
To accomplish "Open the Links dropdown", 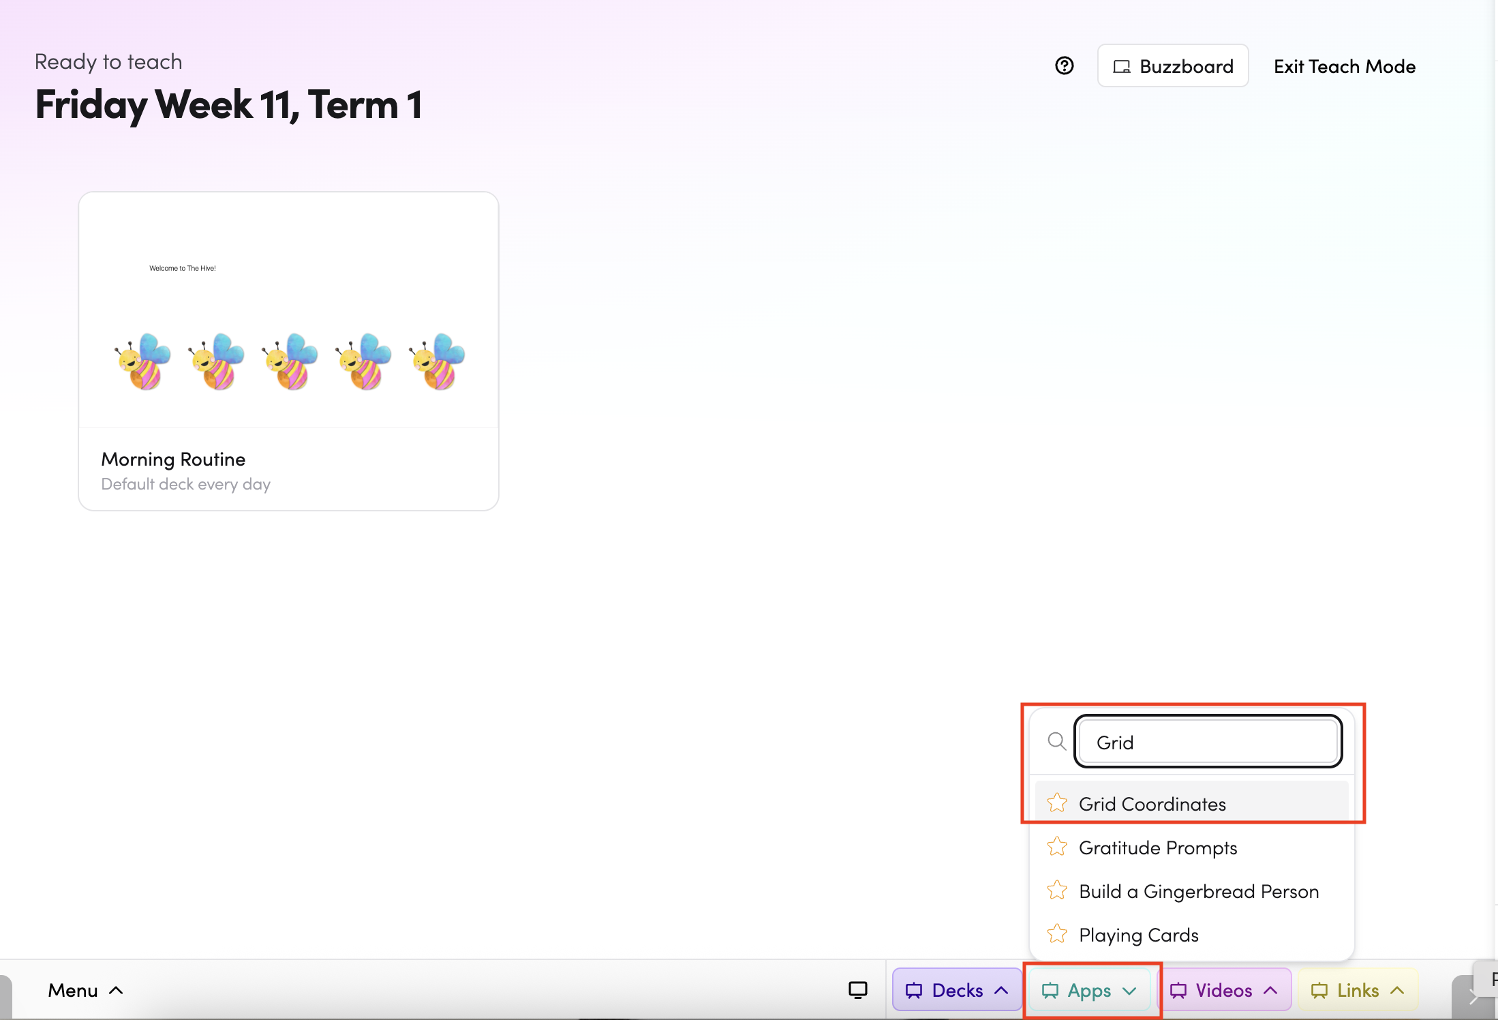I will pyautogui.click(x=1357, y=990).
